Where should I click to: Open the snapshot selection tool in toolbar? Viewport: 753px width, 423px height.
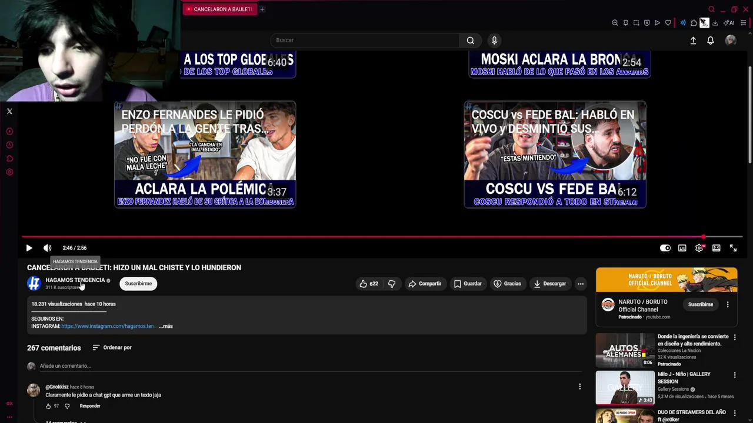(x=636, y=23)
